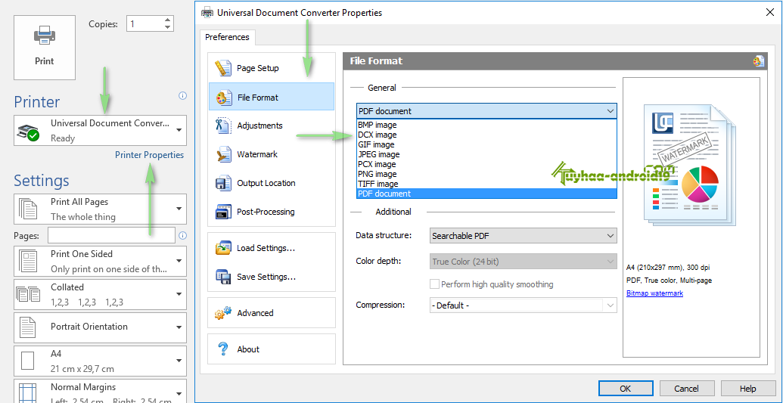This screenshot has width=783, height=403.
Task: Click the Pages range input field
Action: (x=111, y=235)
